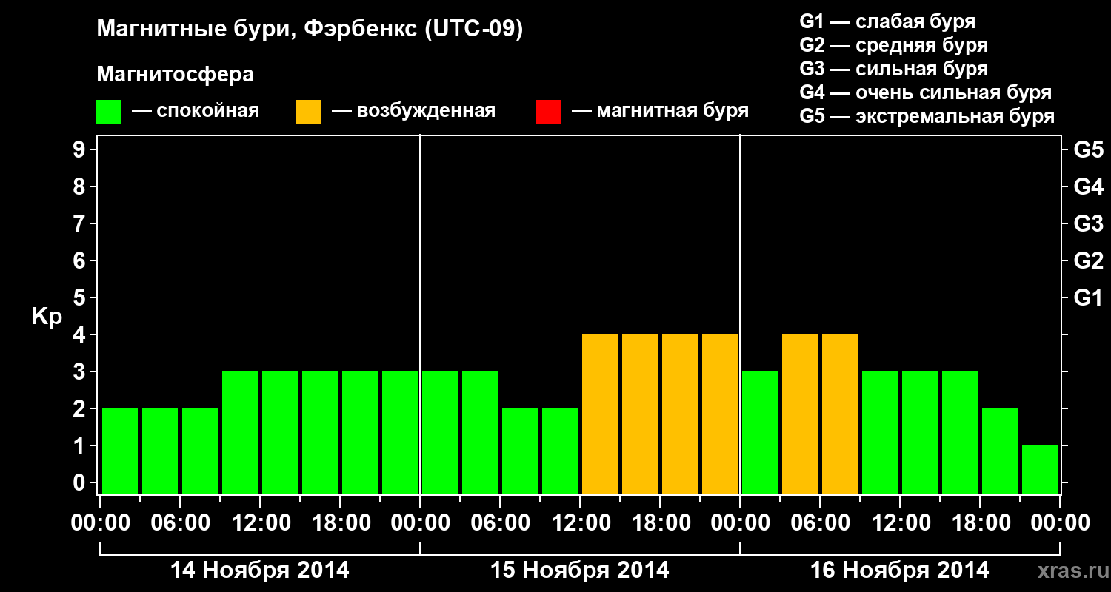Click the first green bar of 15 Ноября after midnight

point(440,432)
